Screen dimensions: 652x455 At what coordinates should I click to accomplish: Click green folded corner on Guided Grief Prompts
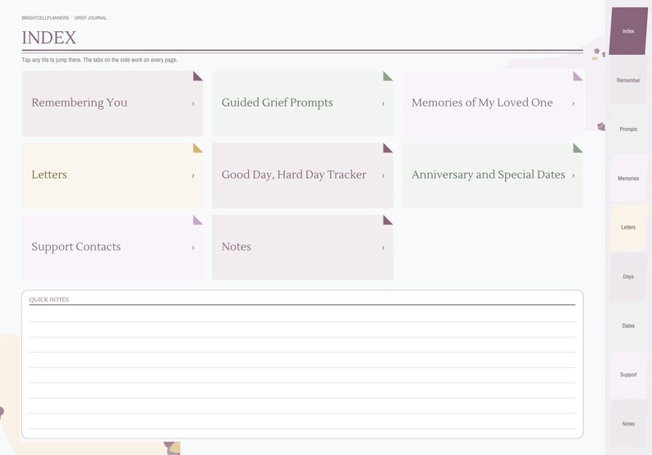[388, 76]
